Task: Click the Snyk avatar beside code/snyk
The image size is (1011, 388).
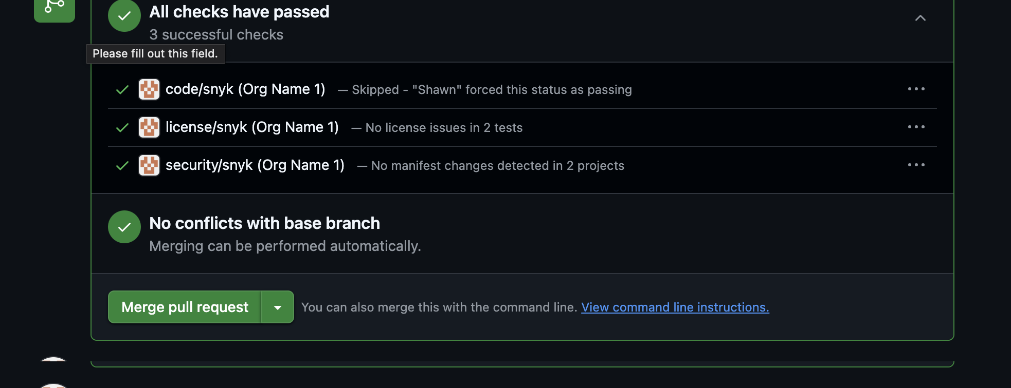Action: pos(149,89)
